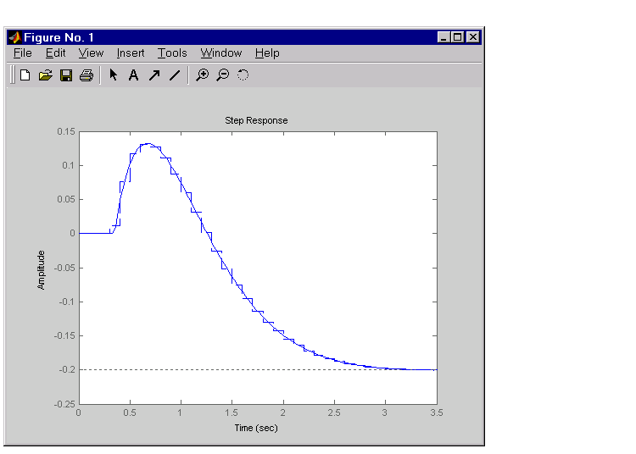Click the Help menu

(267, 53)
